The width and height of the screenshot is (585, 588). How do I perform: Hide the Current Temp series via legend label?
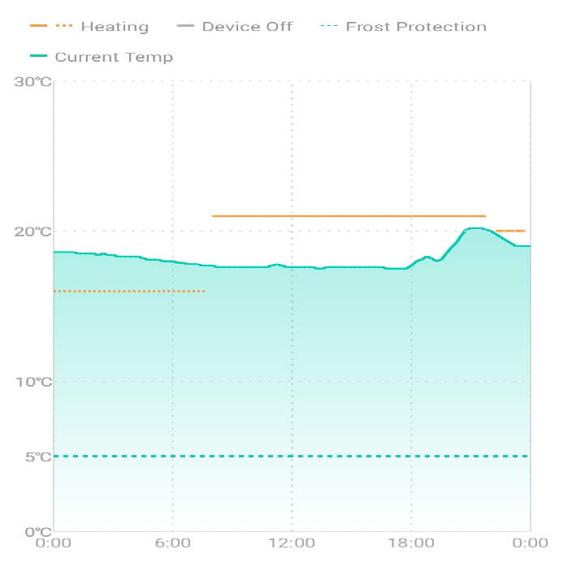tap(114, 57)
